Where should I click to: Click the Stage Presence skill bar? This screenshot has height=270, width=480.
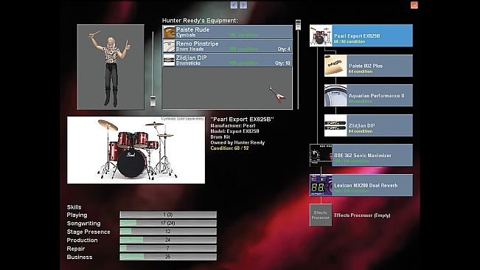(168, 232)
